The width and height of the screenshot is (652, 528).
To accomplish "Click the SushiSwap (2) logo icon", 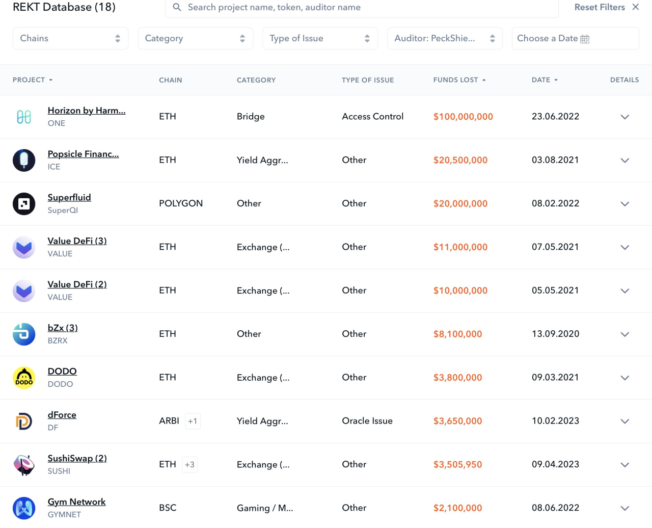I will tap(24, 465).
